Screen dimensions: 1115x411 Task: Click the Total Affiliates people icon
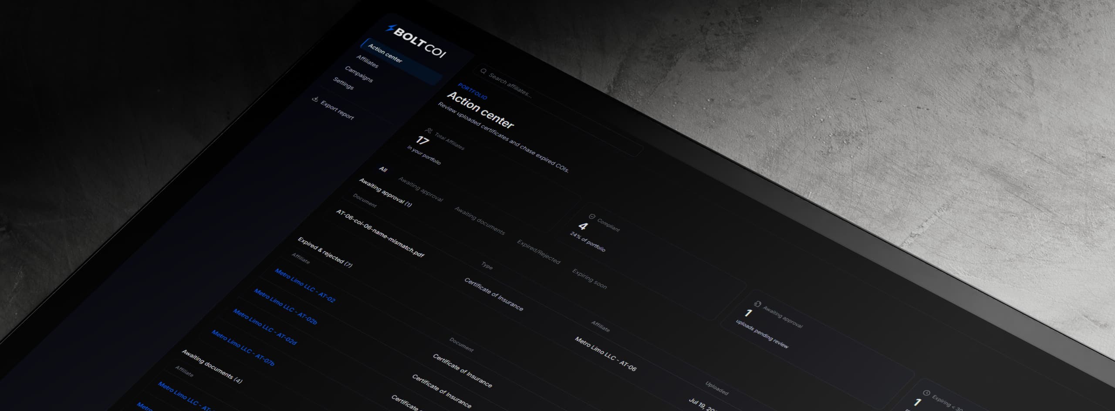[x=429, y=131]
